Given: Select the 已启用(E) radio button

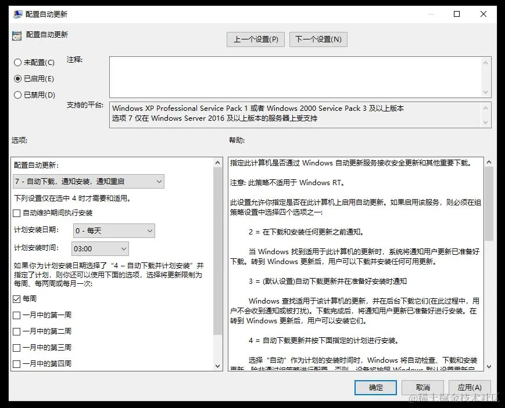Looking at the screenshot, I should coord(17,78).
